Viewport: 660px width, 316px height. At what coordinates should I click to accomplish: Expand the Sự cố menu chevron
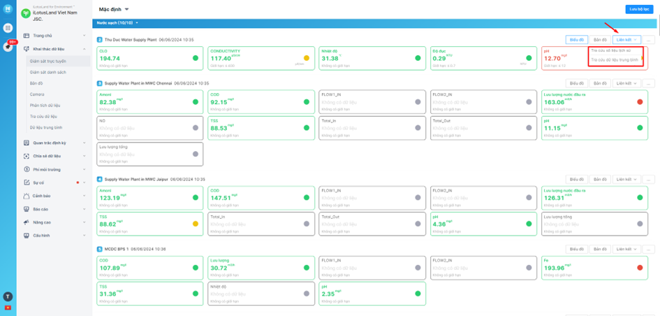[85, 182]
